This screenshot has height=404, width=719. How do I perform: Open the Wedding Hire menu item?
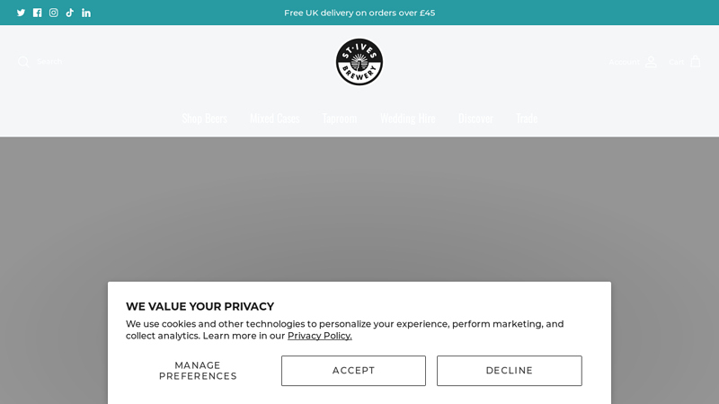[x=408, y=119]
